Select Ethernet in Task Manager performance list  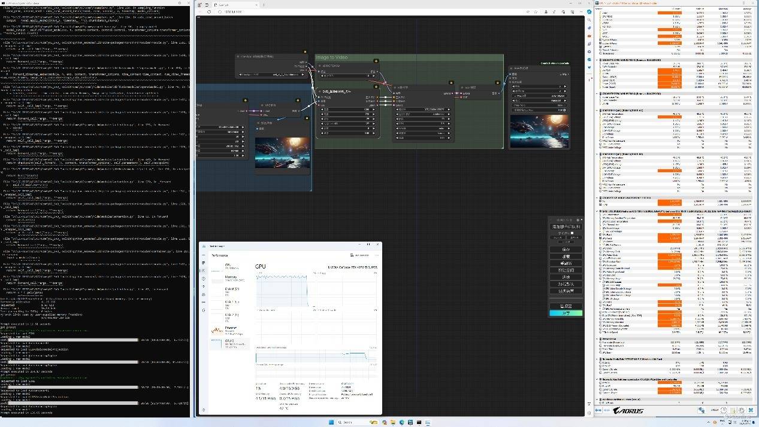click(229, 330)
